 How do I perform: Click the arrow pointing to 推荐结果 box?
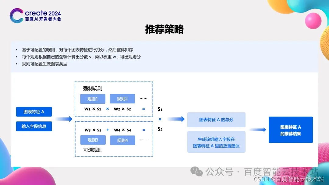point(257,130)
